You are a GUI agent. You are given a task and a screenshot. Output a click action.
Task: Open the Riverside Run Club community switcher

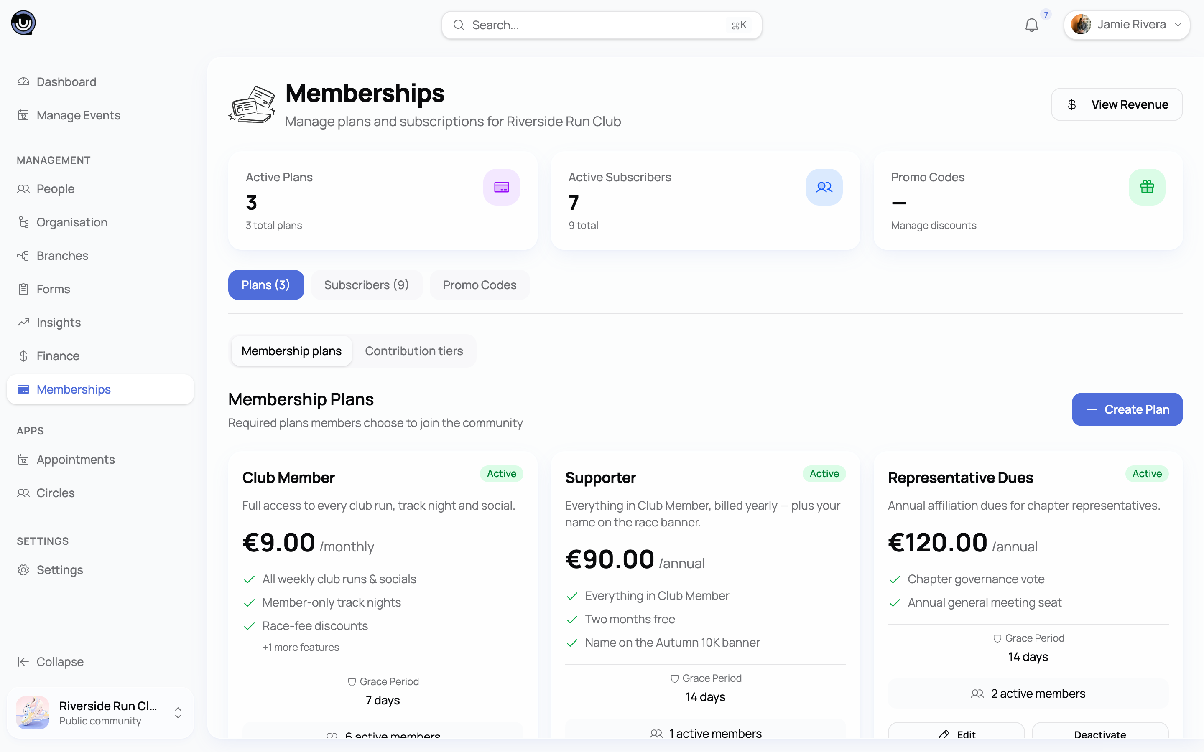coord(100,713)
